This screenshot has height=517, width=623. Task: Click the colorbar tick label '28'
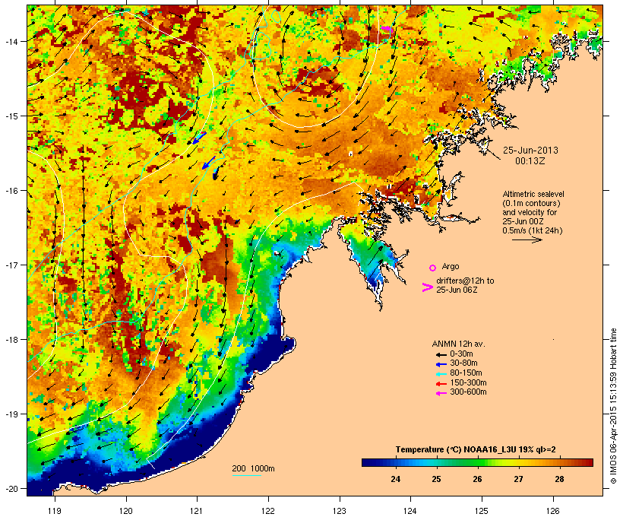coord(559,479)
